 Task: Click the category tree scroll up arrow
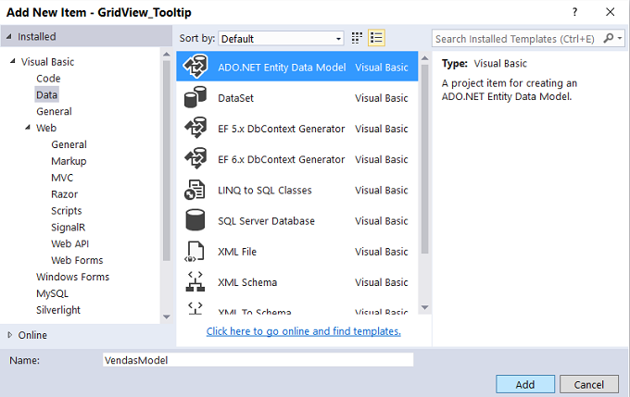point(167,55)
